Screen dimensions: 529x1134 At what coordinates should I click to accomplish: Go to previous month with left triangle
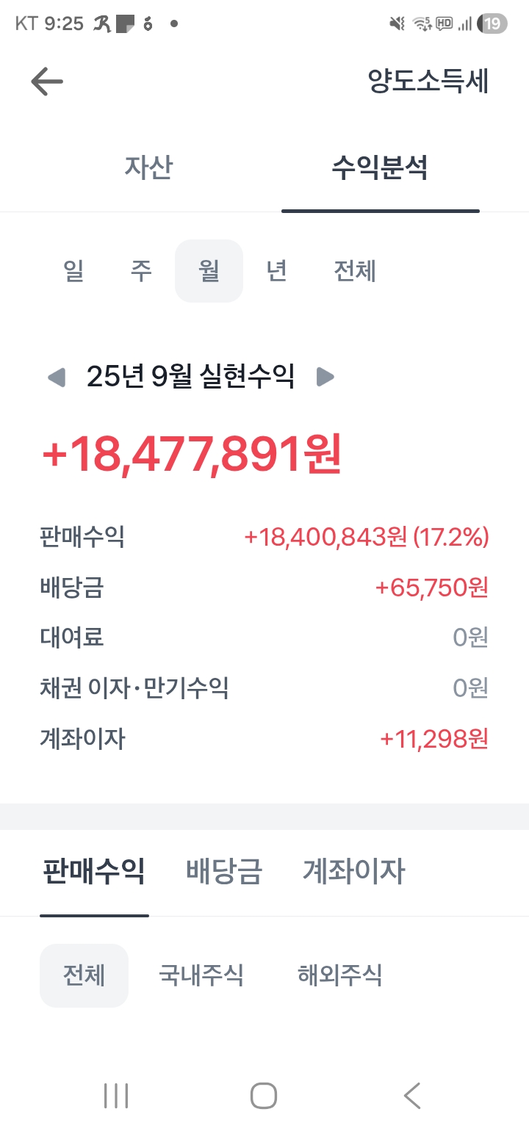[x=57, y=378]
